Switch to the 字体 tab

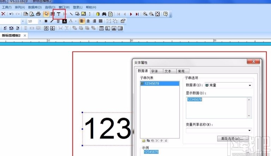tap(156, 71)
